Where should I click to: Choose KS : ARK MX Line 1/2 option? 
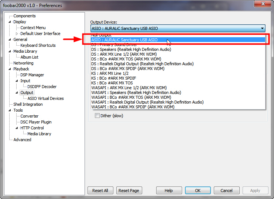(178, 73)
